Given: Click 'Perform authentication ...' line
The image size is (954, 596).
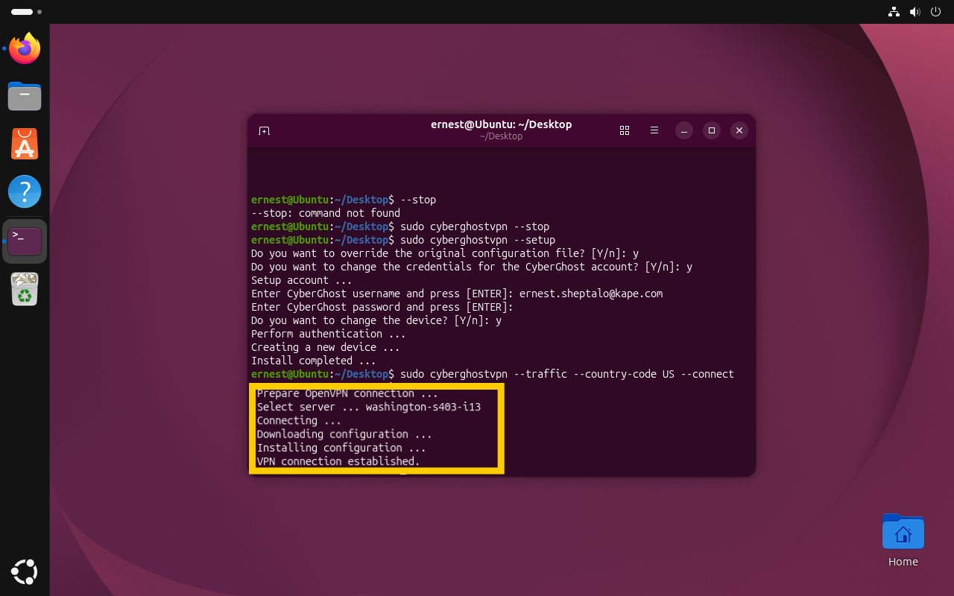Looking at the screenshot, I should (x=329, y=334).
